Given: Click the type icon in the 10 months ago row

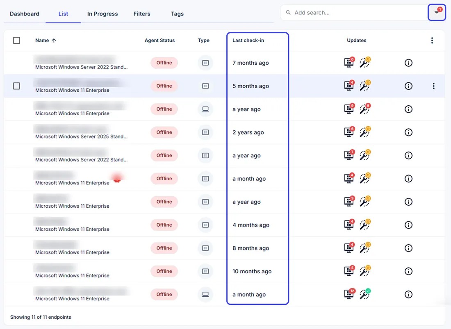Looking at the screenshot, I should (x=205, y=271).
